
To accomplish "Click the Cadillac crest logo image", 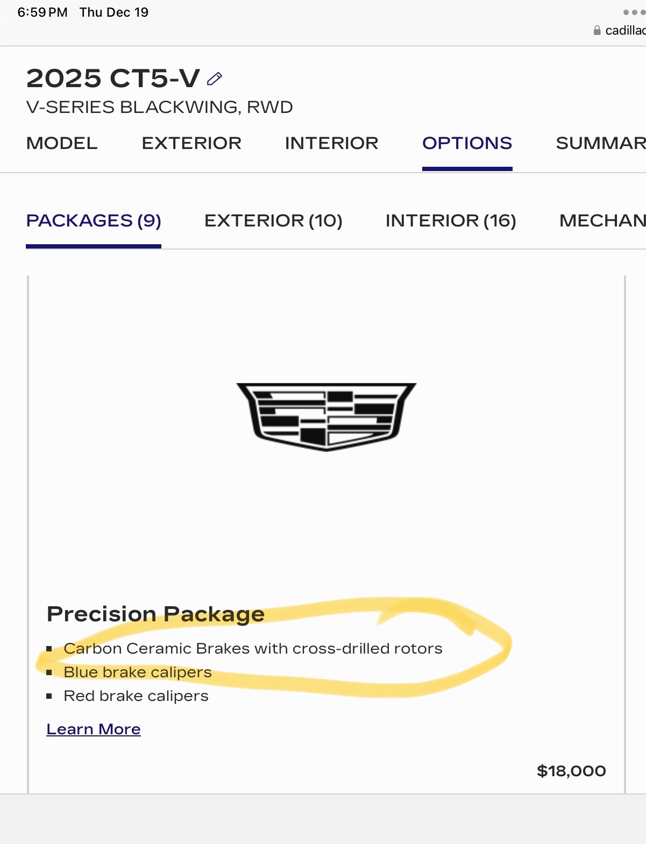I will (326, 416).
